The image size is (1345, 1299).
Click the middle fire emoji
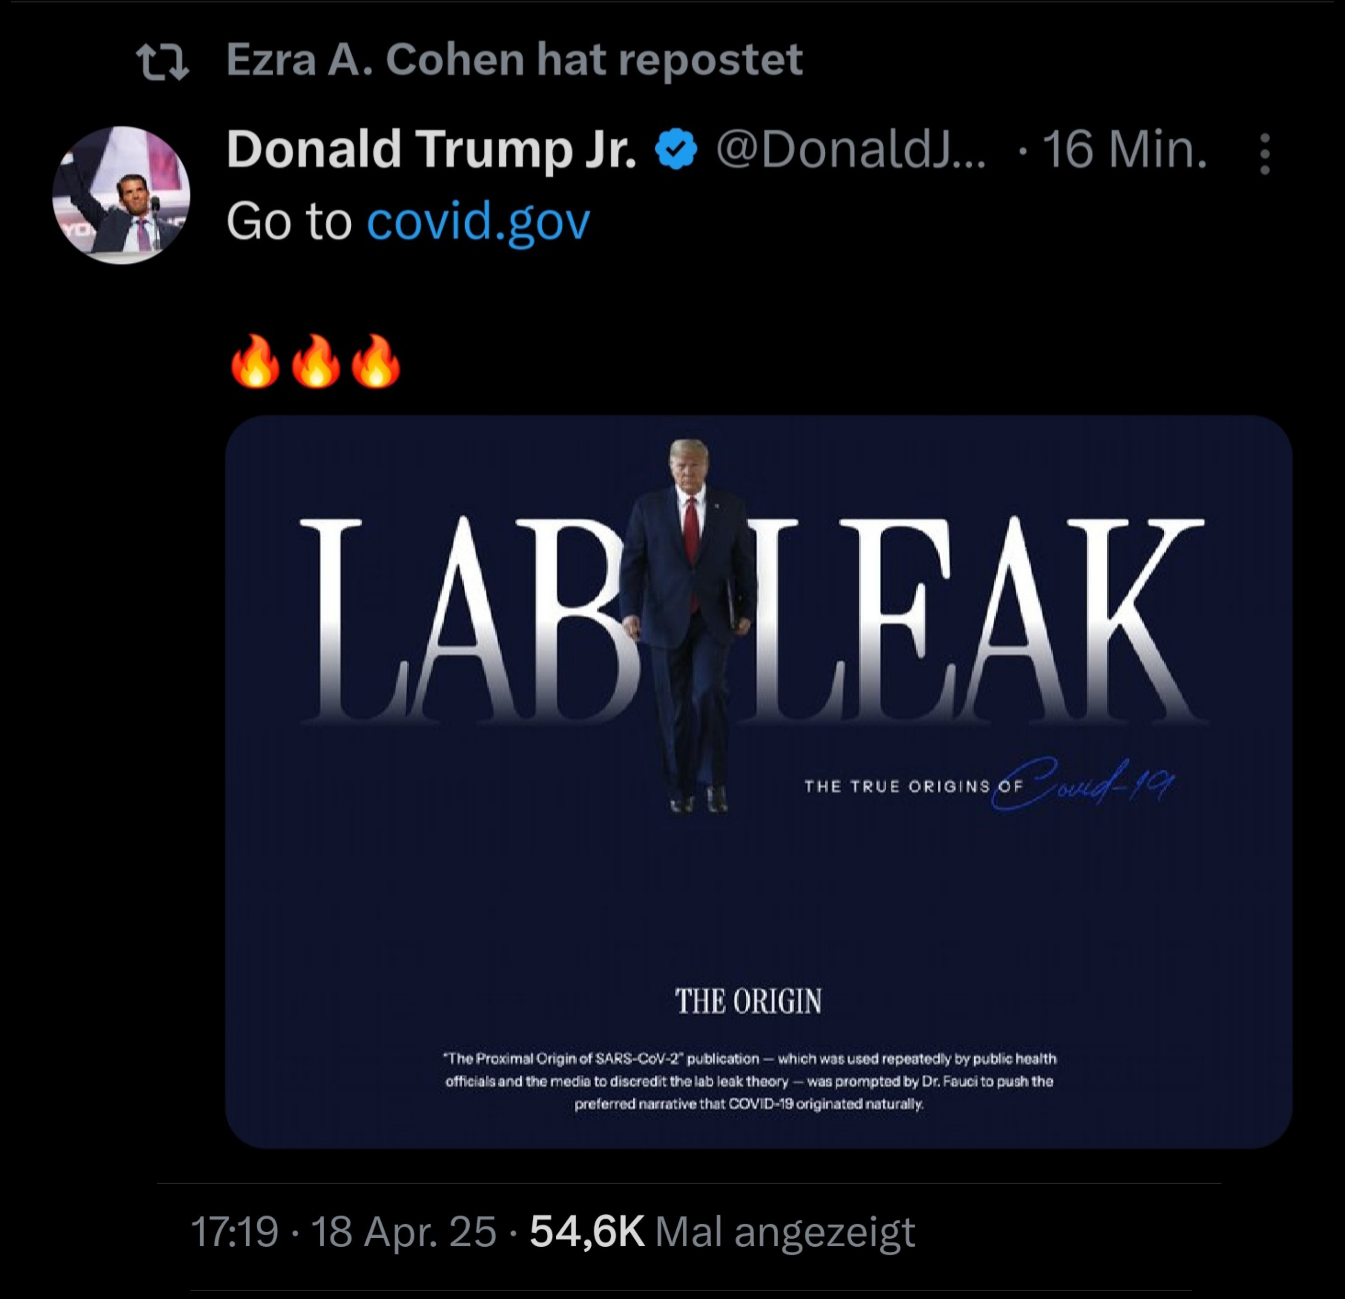[x=316, y=362]
